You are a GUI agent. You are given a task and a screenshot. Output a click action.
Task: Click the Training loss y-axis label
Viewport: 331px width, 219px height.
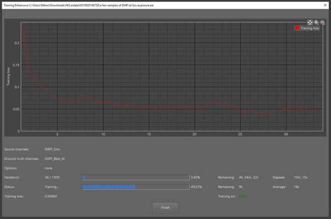tap(8, 77)
